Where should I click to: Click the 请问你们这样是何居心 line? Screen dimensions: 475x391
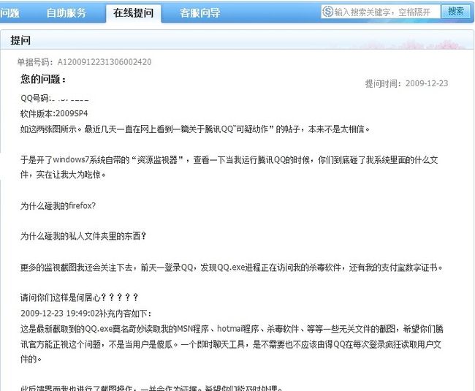80,297
